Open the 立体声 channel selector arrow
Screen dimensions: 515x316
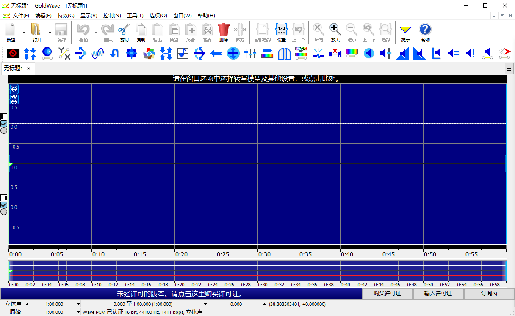coord(28,304)
